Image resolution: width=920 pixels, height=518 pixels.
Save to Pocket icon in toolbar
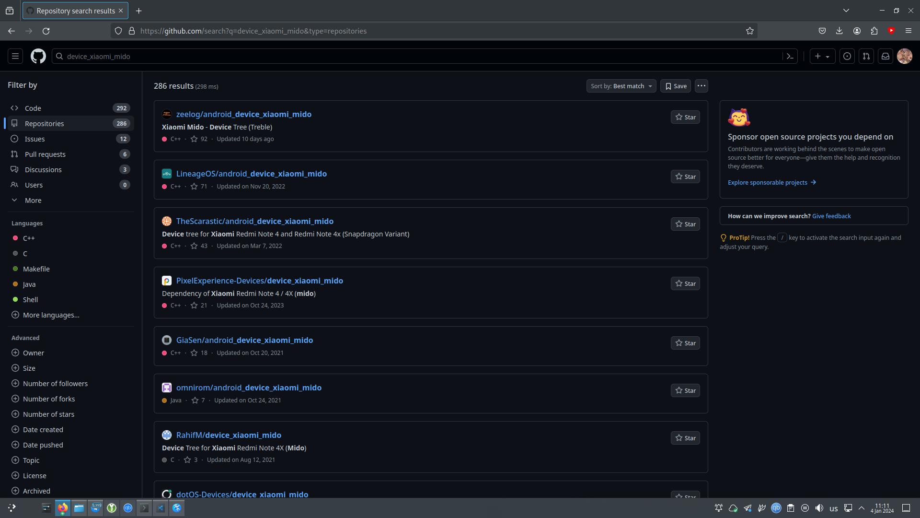pyautogui.click(x=822, y=31)
